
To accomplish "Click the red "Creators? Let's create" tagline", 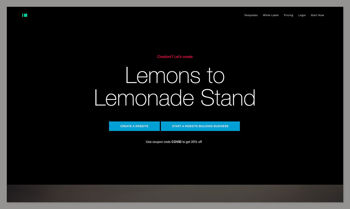I will pos(175,57).
